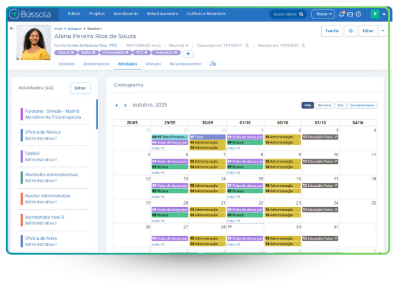Open the user menu caret
Image resolution: width=395 pixels, height=306 pixels.
point(384,15)
